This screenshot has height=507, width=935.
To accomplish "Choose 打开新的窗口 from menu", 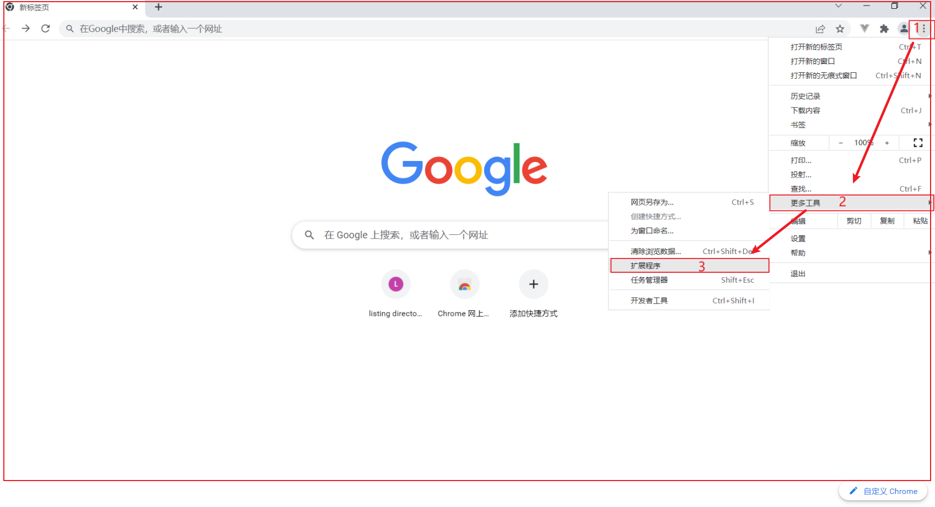I will pos(851,61).
